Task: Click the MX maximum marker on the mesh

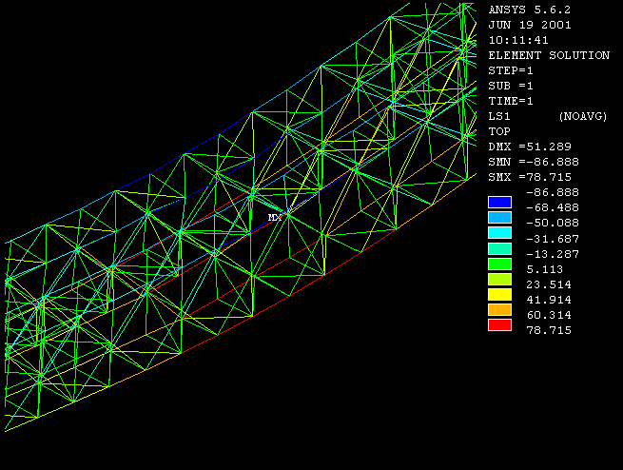Action: pos(275,218)
